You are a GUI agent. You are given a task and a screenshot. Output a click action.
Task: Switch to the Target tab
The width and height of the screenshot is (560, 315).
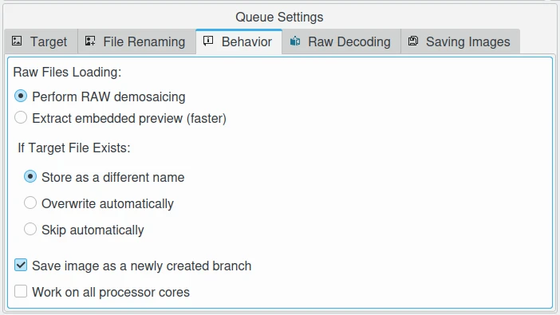click(41, 41)
